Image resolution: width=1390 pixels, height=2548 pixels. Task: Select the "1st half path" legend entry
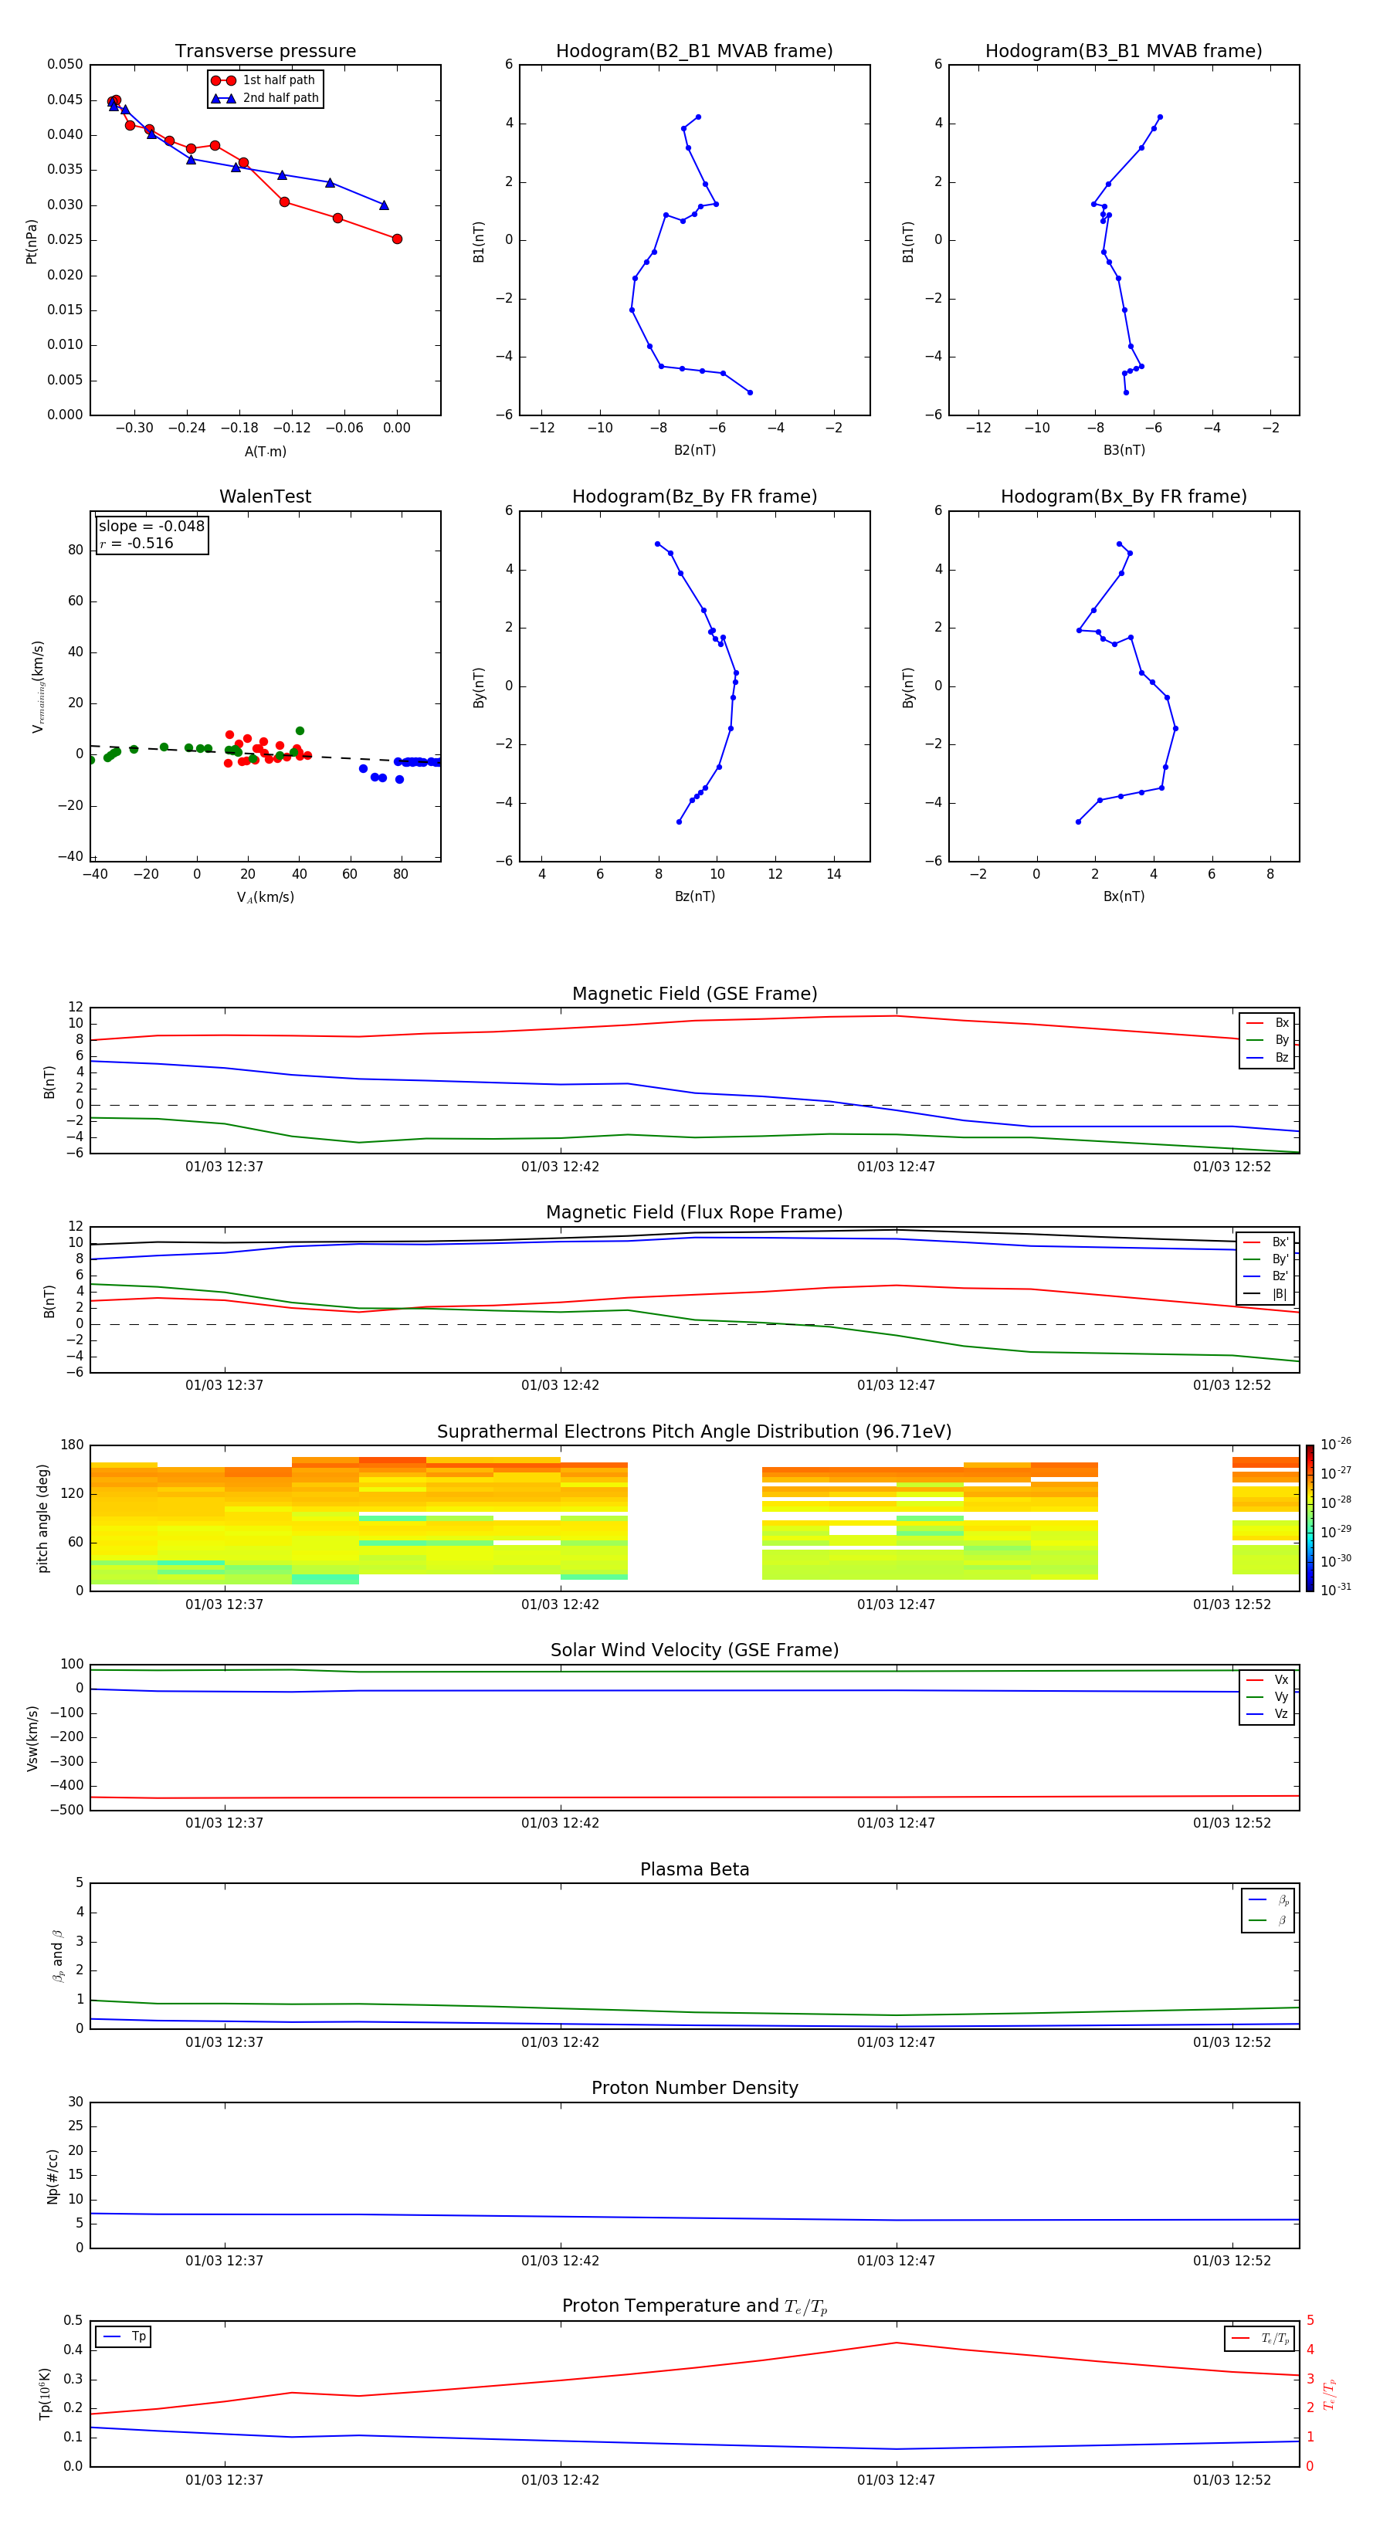coord(264,80)
